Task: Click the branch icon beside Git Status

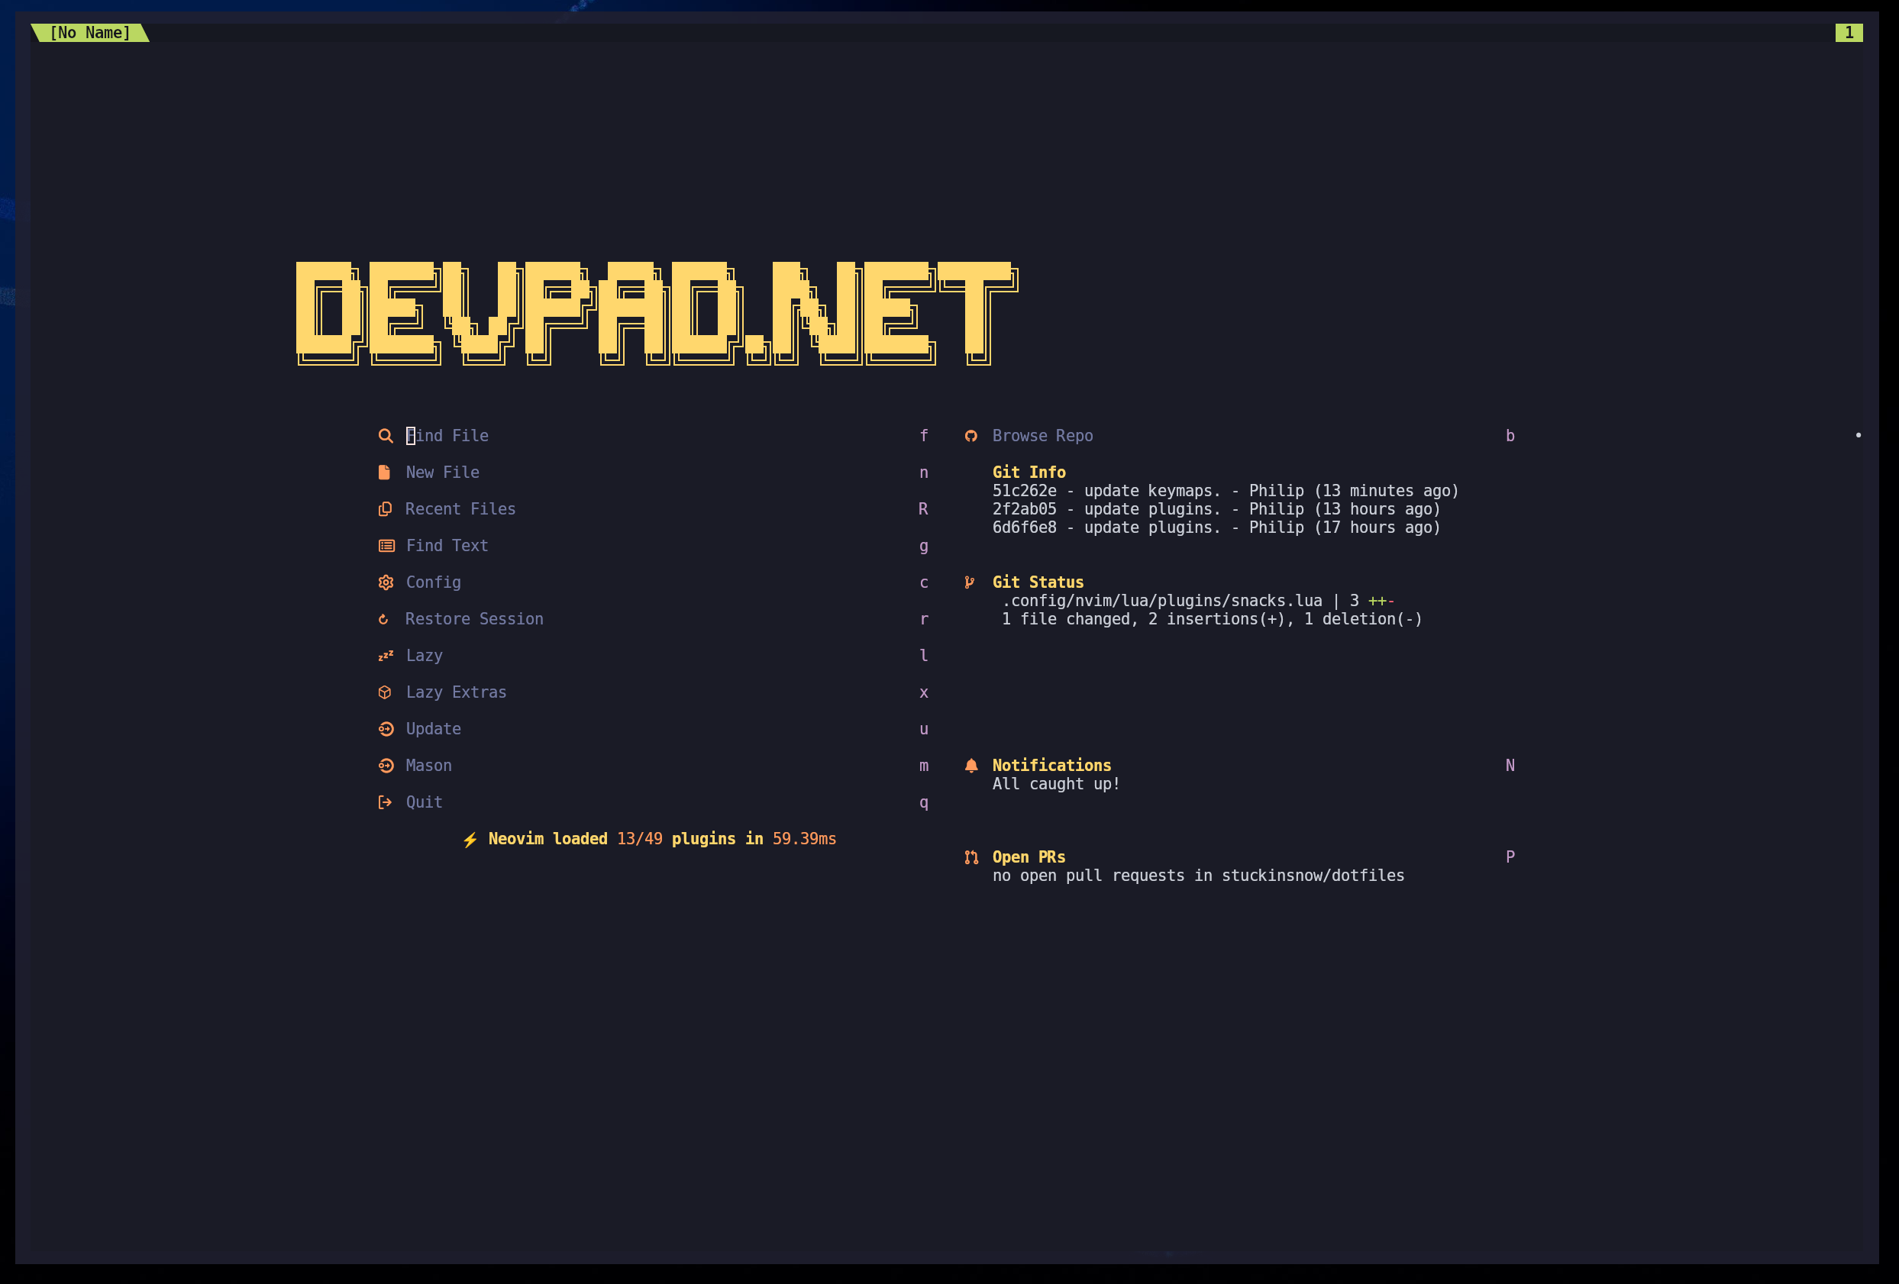Action: pyautogui.click(x=970, y=582)
